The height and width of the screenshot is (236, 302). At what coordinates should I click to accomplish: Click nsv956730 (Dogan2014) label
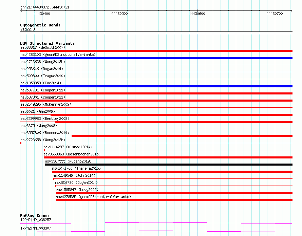[76, 183]
